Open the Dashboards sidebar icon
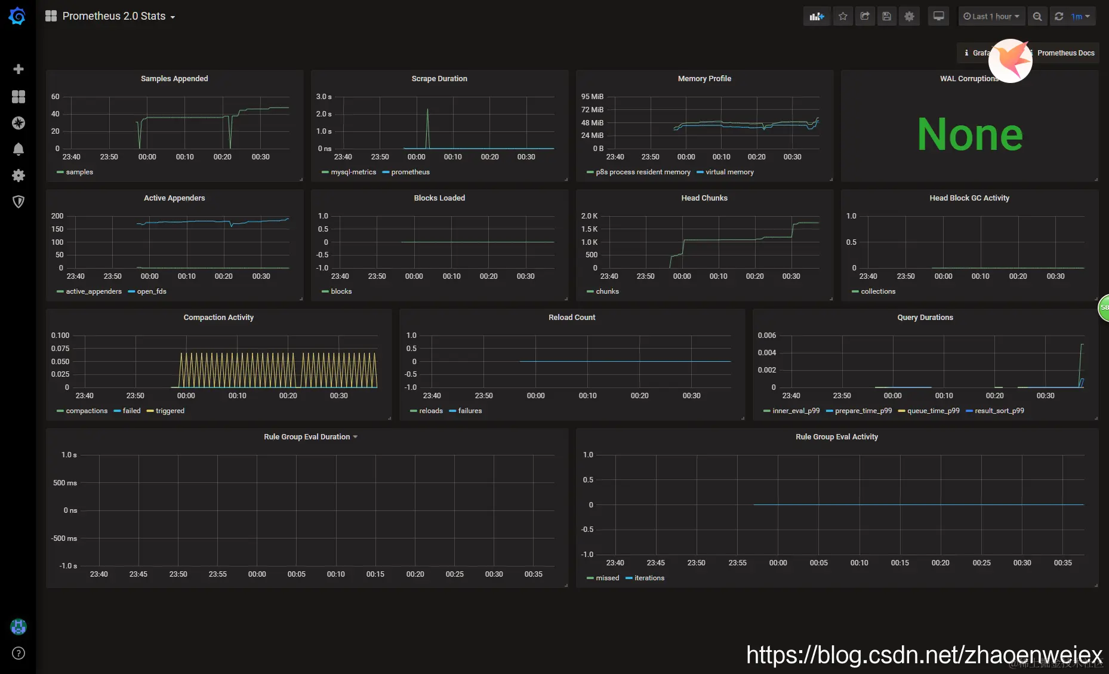Screen dimensions: 1109x674 tap(19, 97)
